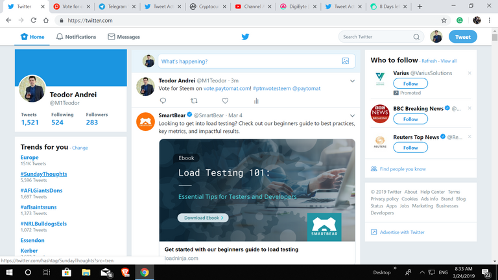Open Advertise with Twitter link
The image size is (498, 280).
click(402, 232)
